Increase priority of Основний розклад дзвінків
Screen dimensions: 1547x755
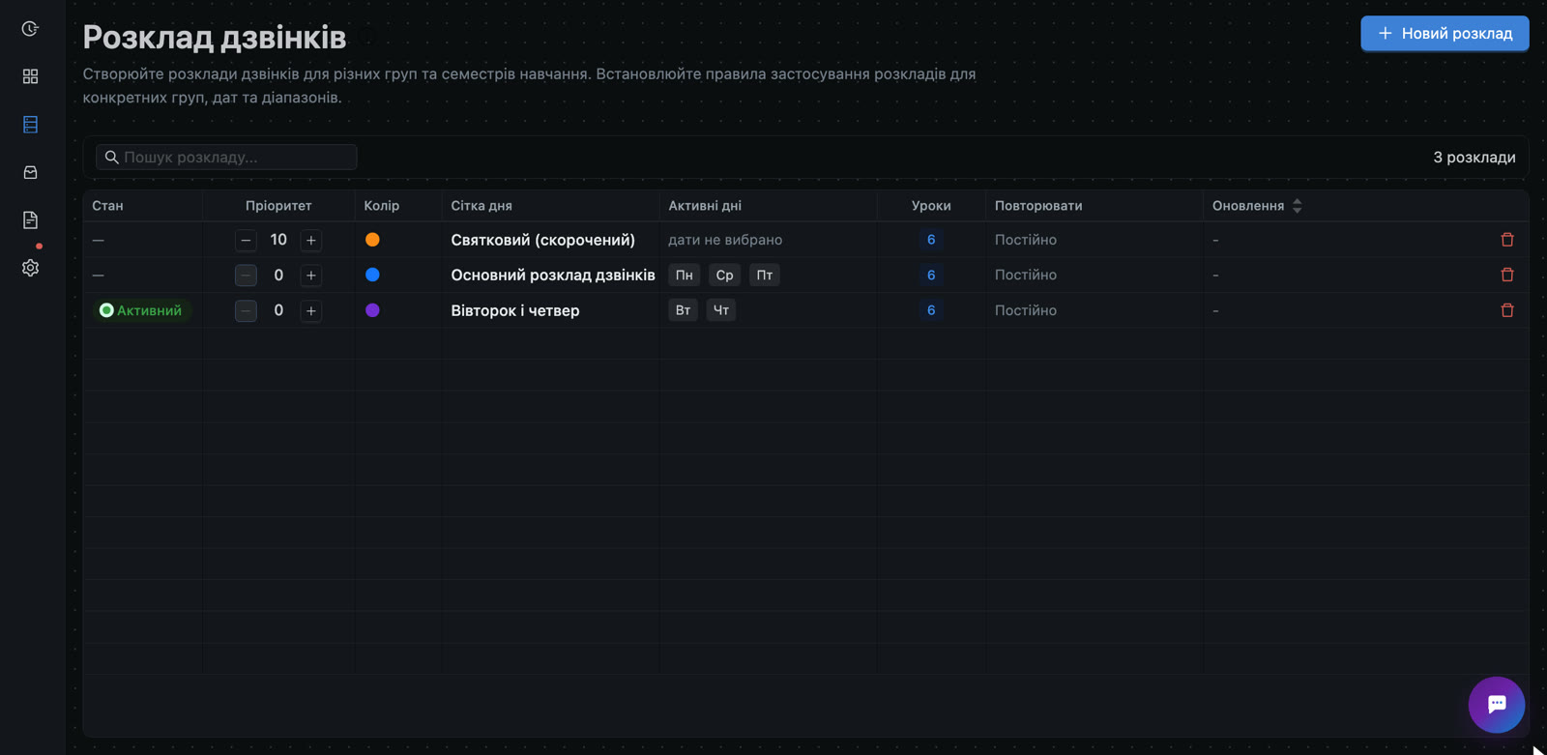pos(310,275)
